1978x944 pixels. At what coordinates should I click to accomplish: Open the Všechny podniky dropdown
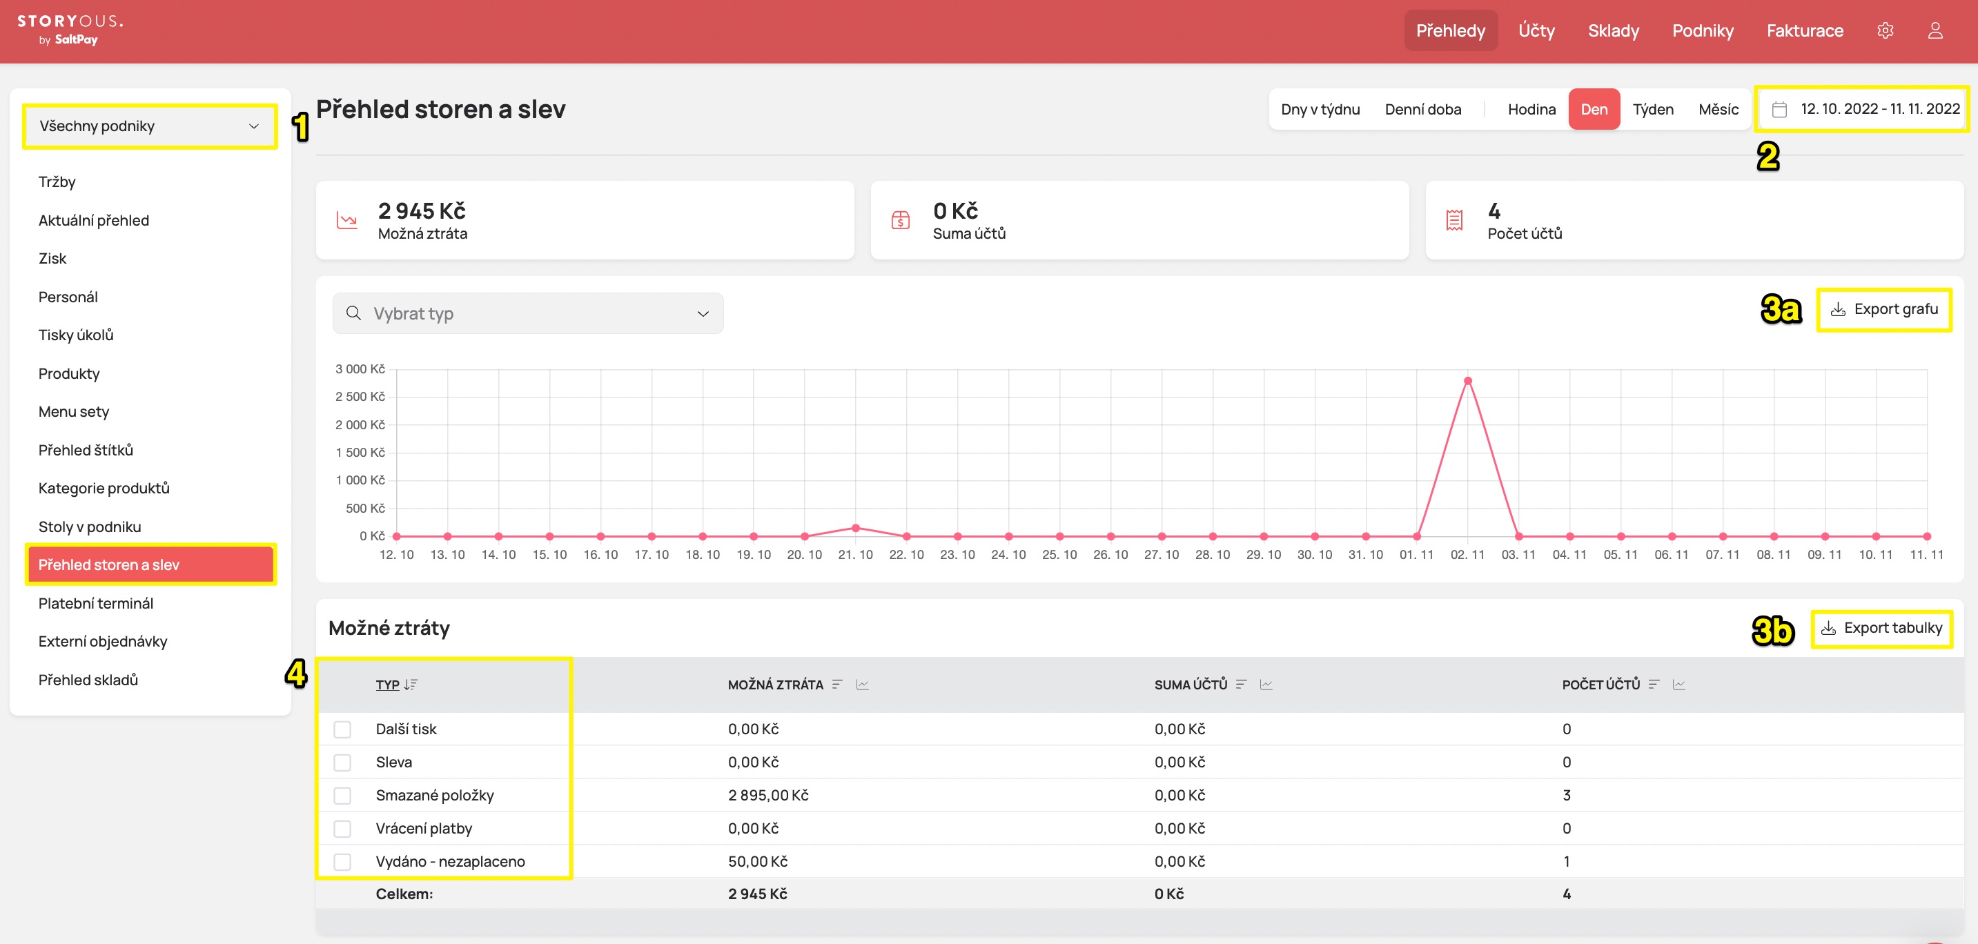[x=150, y=126]
